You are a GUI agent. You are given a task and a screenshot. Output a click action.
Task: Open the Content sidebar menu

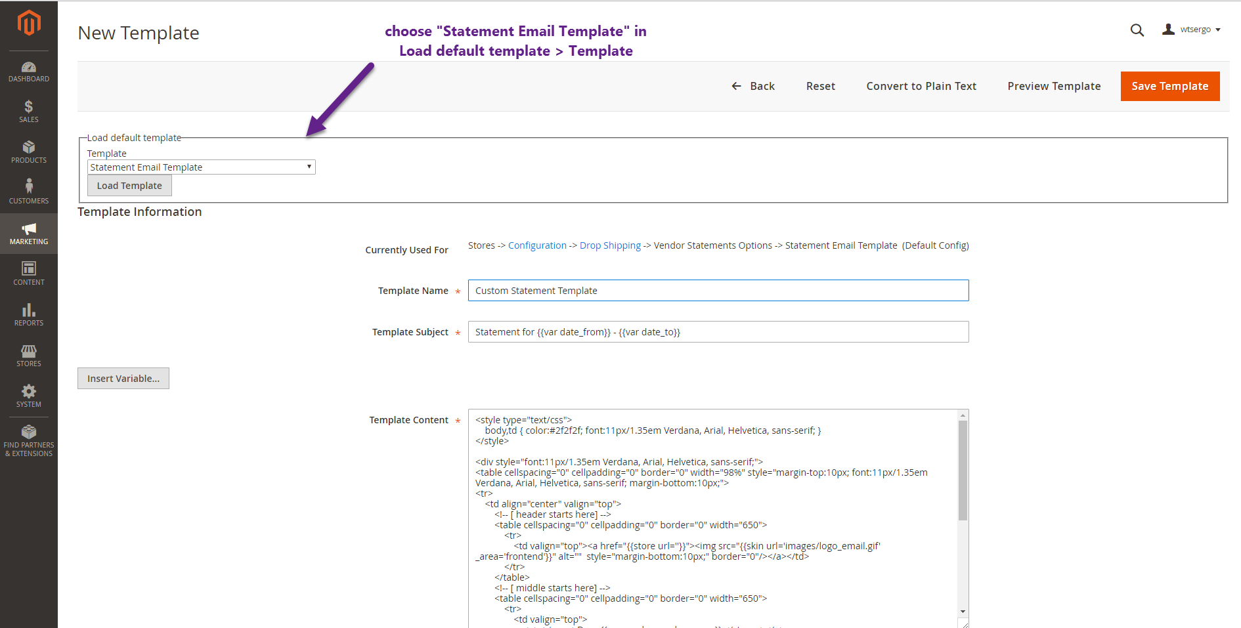29,274
